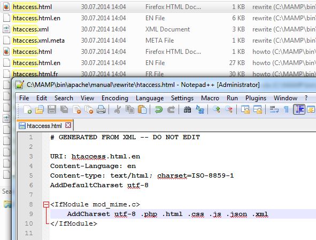This screenshot has width=316, height=240.
Task: Click the Open file folder icon
Action: (40, 109)
